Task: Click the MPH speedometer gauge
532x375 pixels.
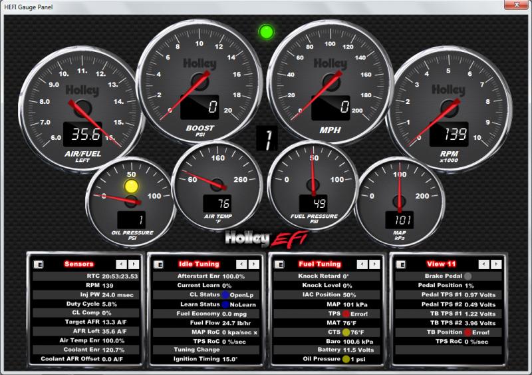Action: pos(330,81)
